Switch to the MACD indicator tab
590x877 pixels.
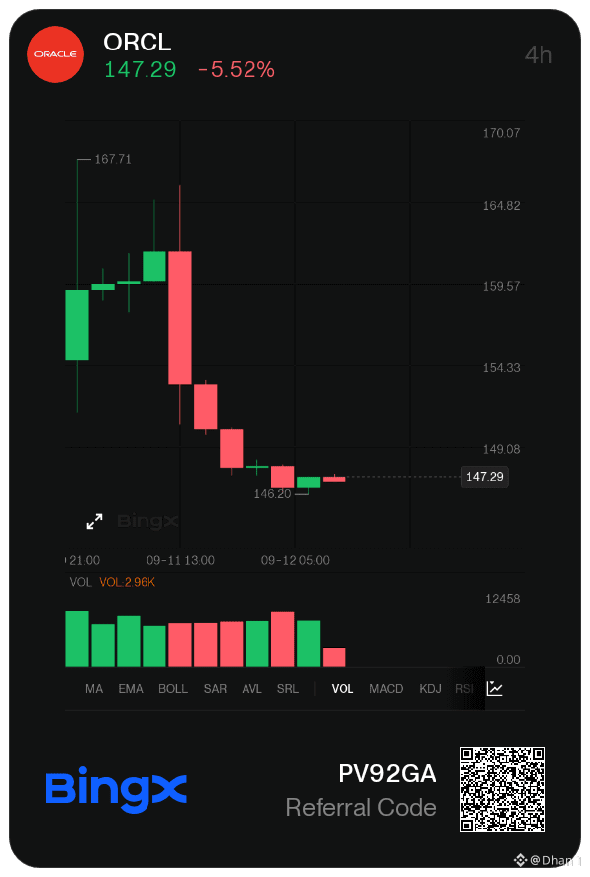point(386,689)
